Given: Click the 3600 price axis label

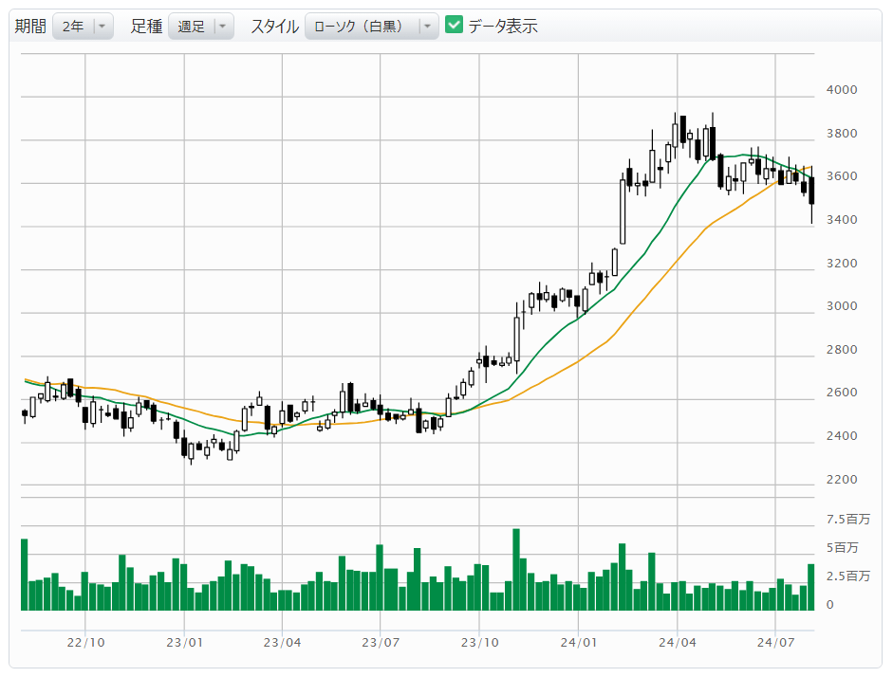Looking at the screenshot, I should point(842,176).
